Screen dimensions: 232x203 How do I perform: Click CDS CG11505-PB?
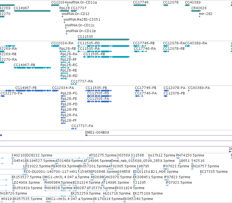[x=96, y=88]
